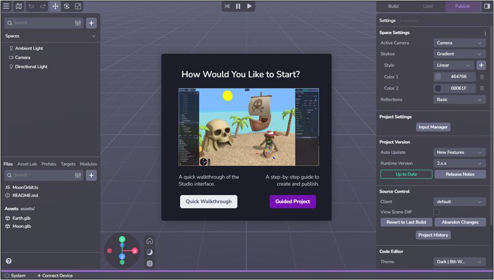Toggle the viewport shading half-moon icon

[x=149, y=252]
